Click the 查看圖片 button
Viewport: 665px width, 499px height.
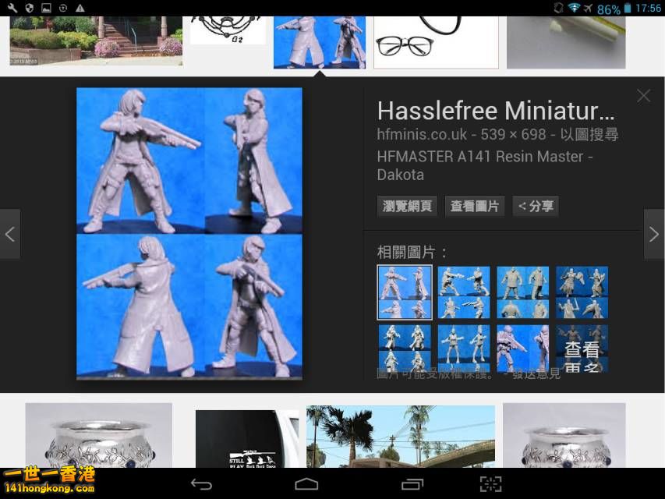point(475,206)
